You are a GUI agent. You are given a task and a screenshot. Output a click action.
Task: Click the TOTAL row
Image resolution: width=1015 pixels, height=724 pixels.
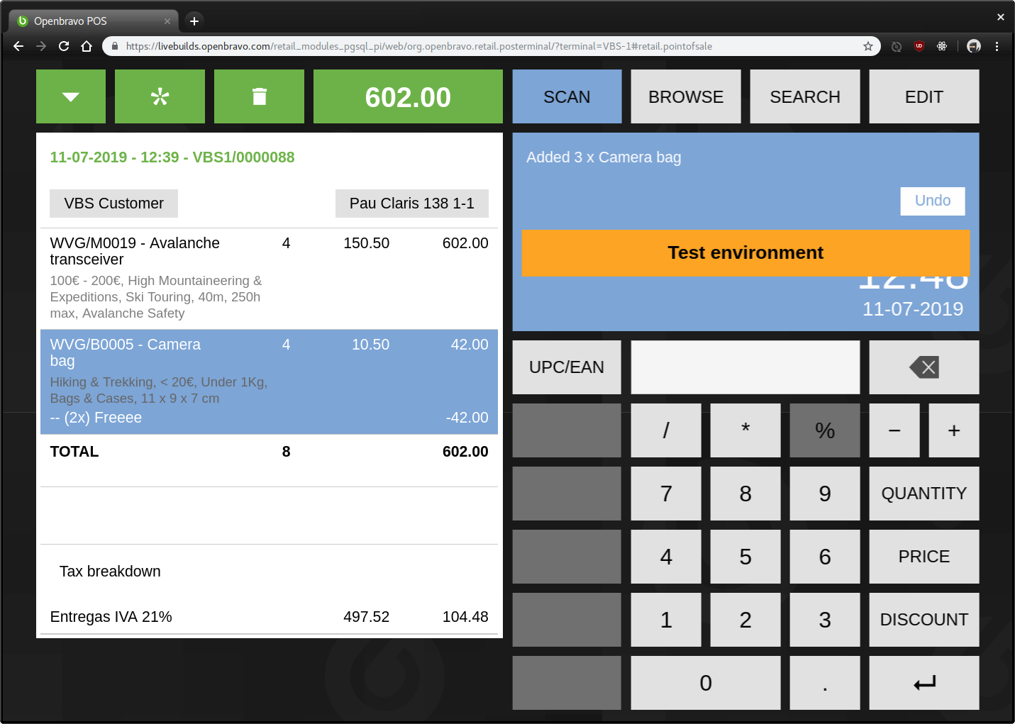click(269, 452)
